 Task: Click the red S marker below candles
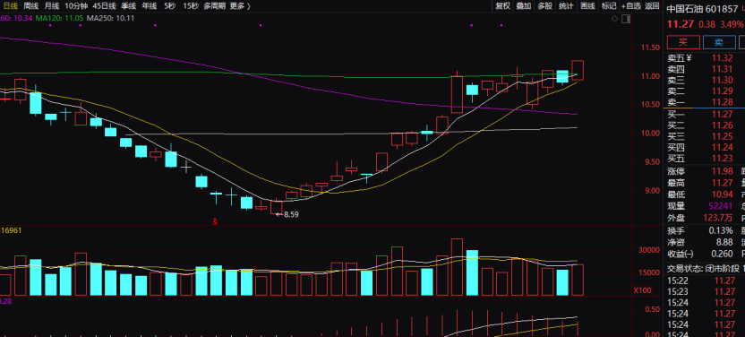click(x=215, y=221)
